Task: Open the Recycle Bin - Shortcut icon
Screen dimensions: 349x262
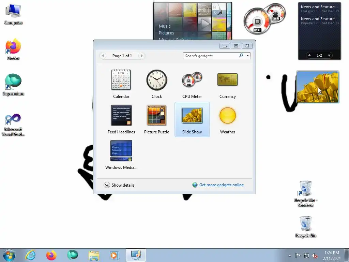Action: (305, 194)
